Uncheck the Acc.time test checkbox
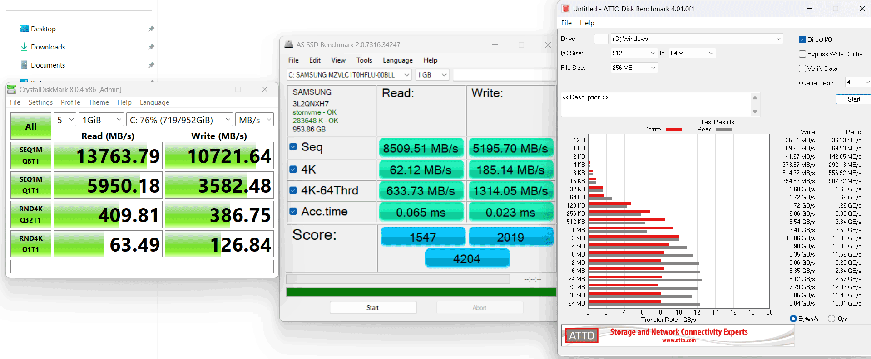Image resolution: width=871 pixels, height=359 pixels. point(293,211)
